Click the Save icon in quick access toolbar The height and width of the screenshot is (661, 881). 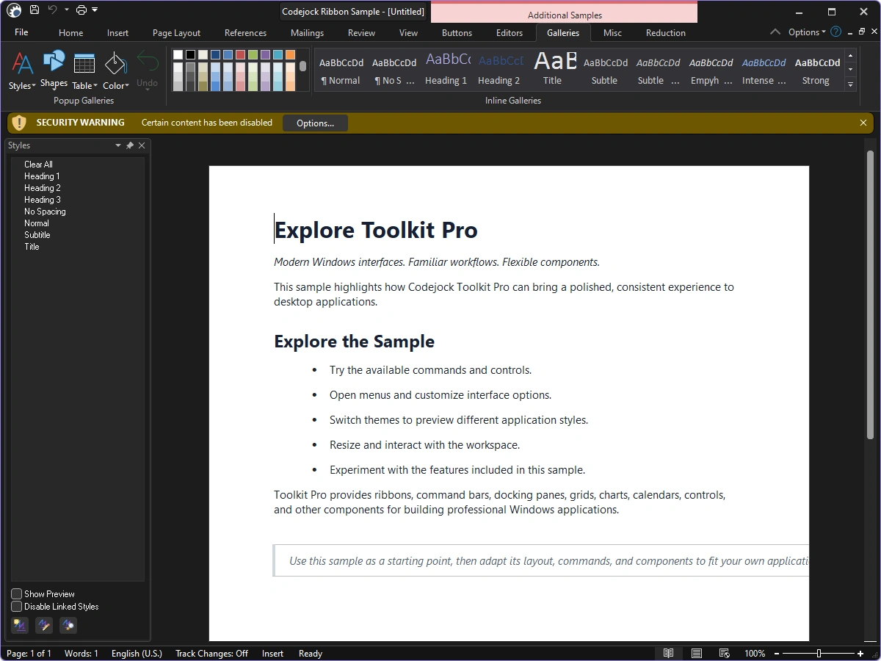(x=35, y=10)
